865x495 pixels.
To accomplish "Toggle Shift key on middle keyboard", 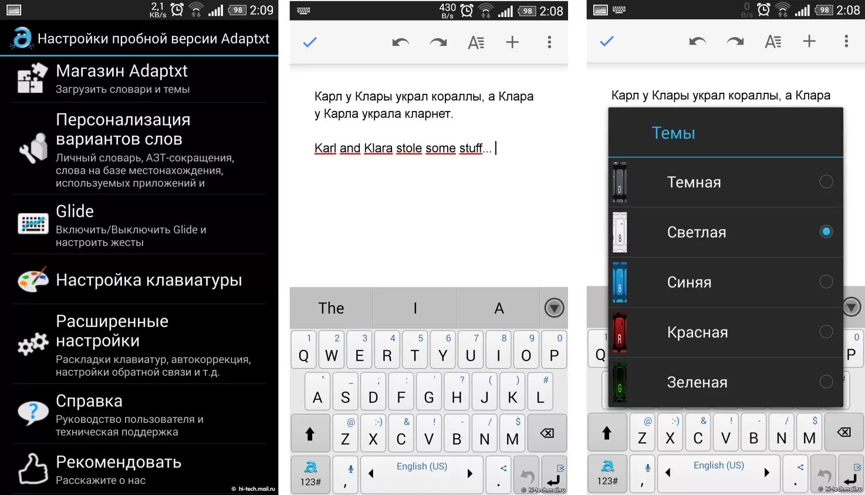I will 310,433.
